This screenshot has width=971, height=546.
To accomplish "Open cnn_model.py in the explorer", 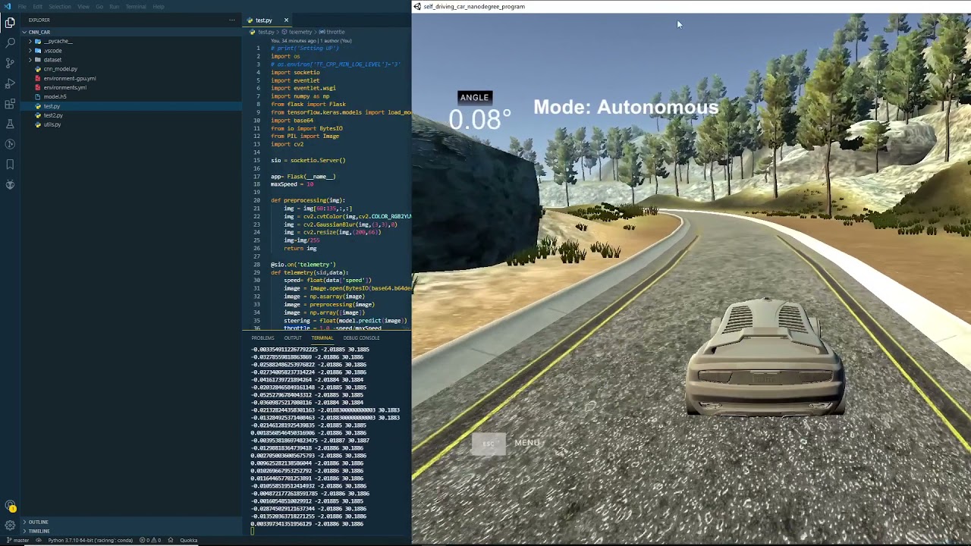I will (60, 69).
